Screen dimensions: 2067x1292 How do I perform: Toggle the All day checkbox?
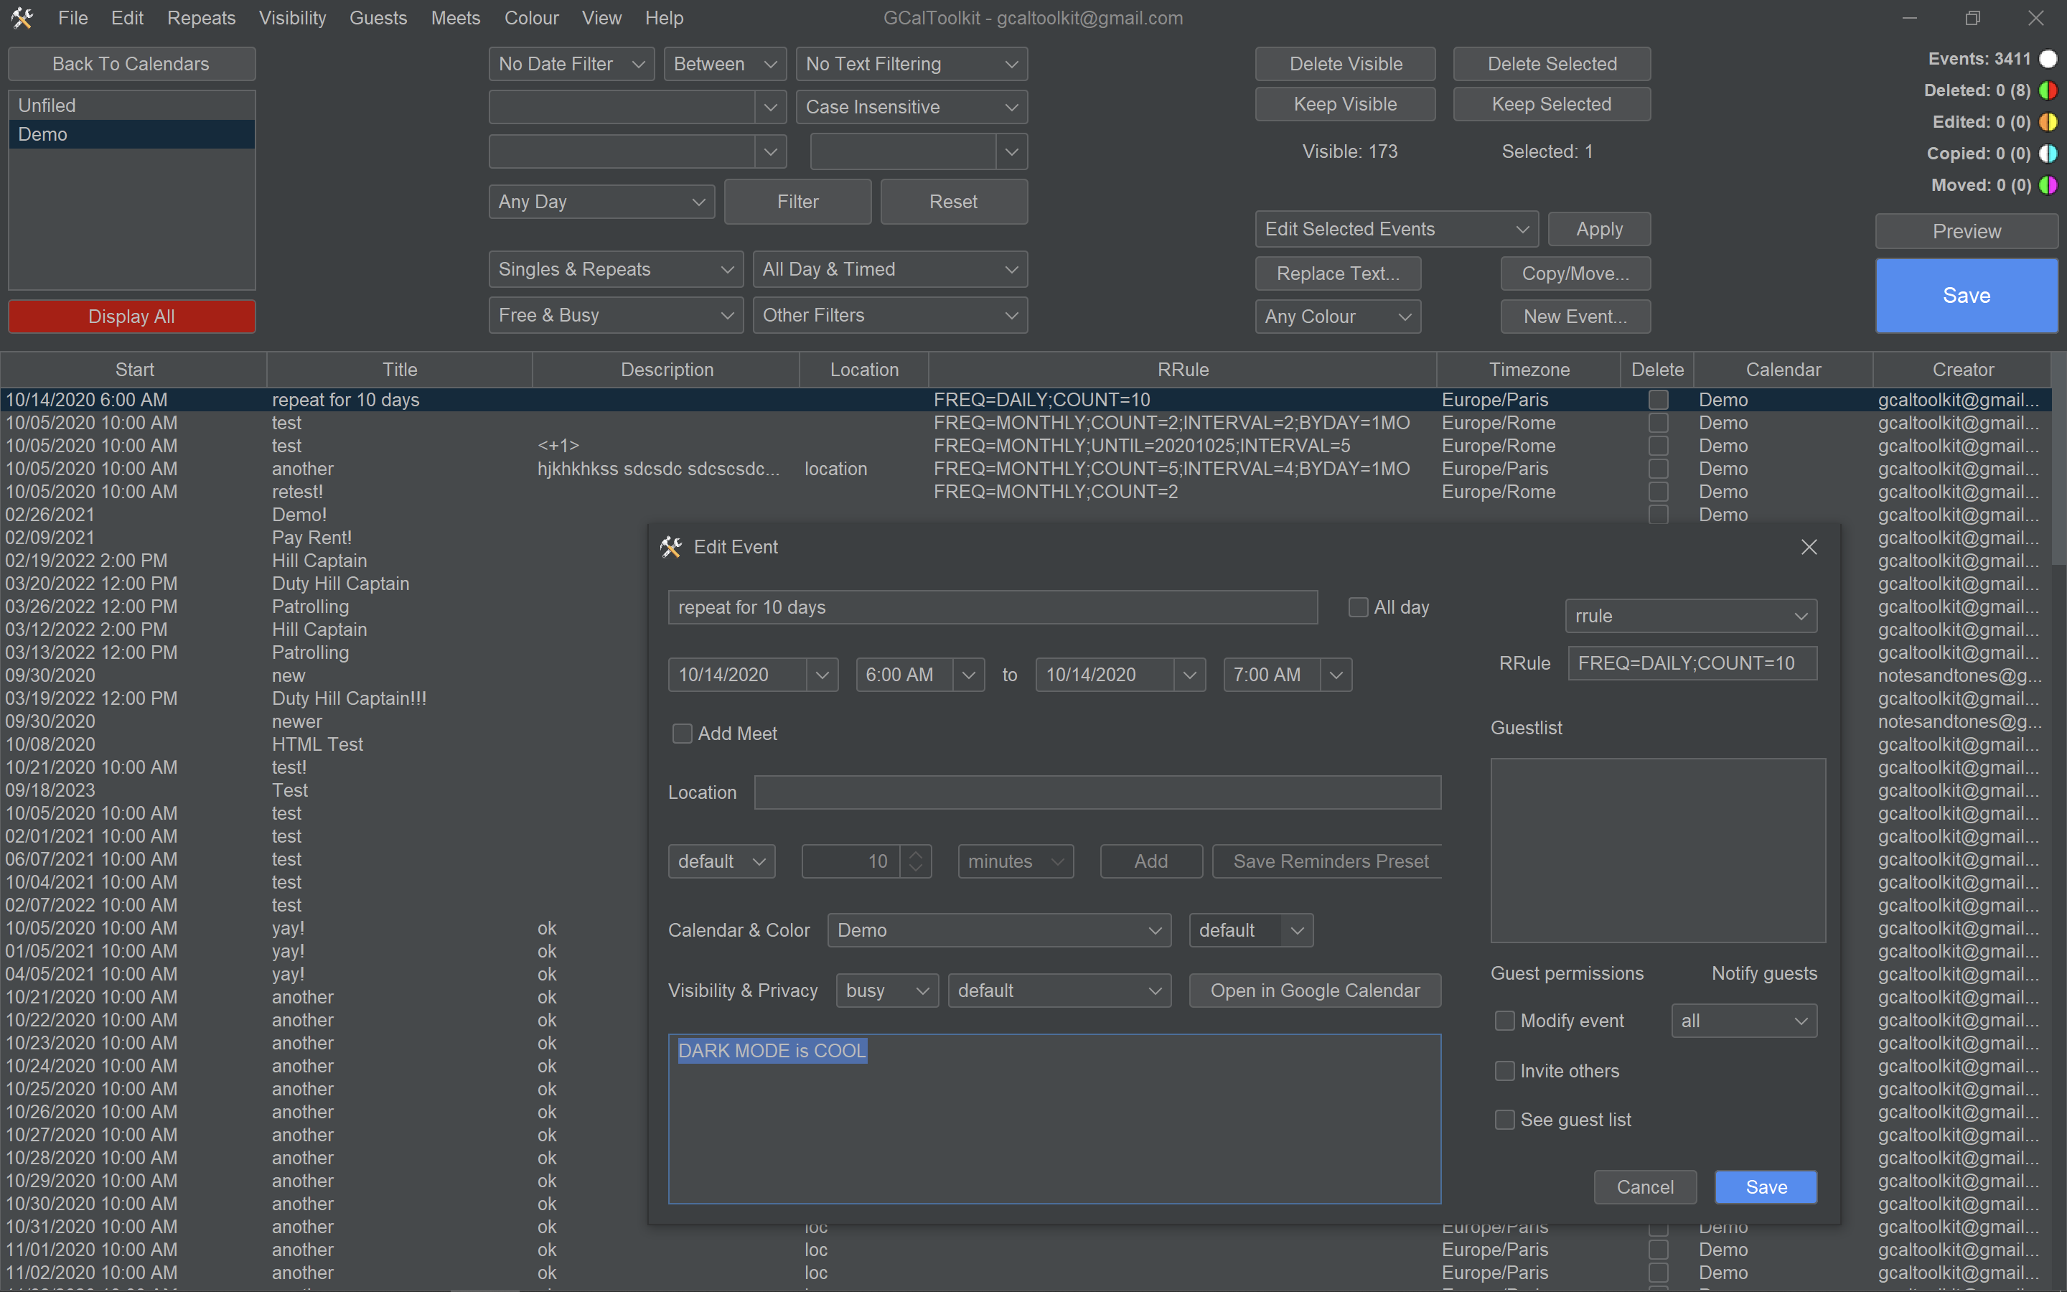pos(1358,607)
